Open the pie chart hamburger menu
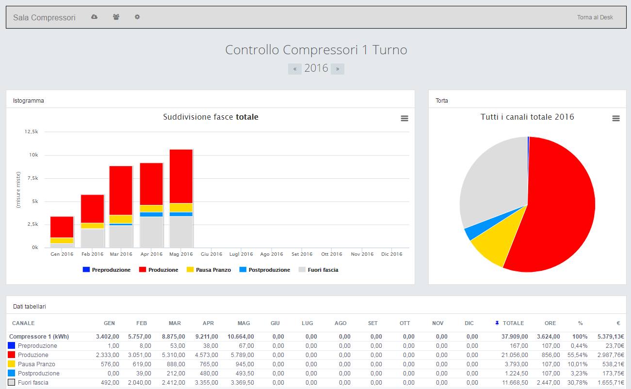The width and height of the screenshot is (631, 389). [x=616, y=118]
